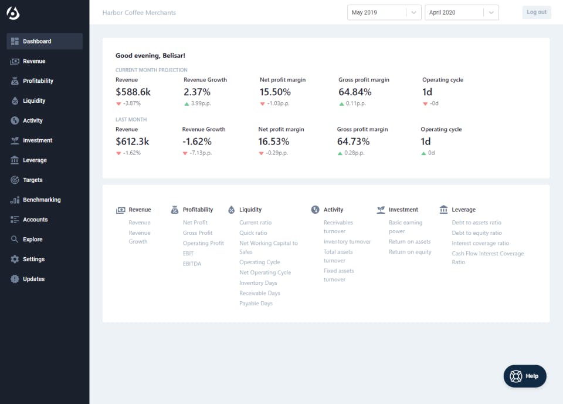Open the Current ratio link
Viewport: 563px width, 404px height.
(x=255, y=223)
